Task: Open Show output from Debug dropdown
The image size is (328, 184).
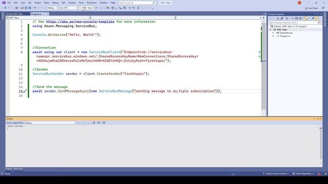Action: tap(50, 123)
